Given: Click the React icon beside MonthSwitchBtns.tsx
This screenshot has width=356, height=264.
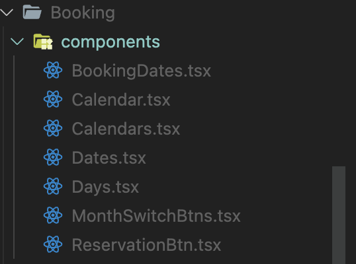Looking at the screenshot, I should [x=53, y=215].
